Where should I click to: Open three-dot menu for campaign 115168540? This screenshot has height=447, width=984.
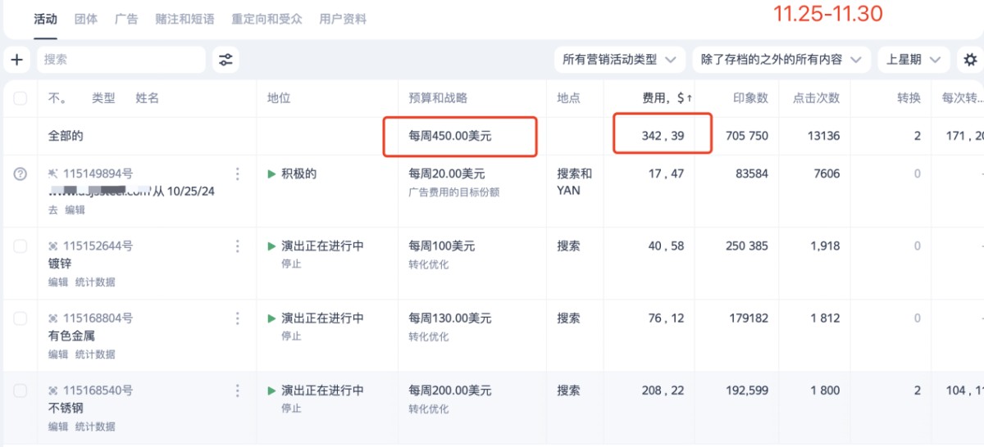coord(238,391)
